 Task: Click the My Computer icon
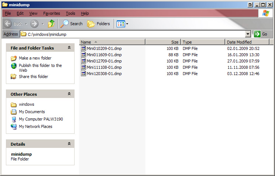[14, 119]
